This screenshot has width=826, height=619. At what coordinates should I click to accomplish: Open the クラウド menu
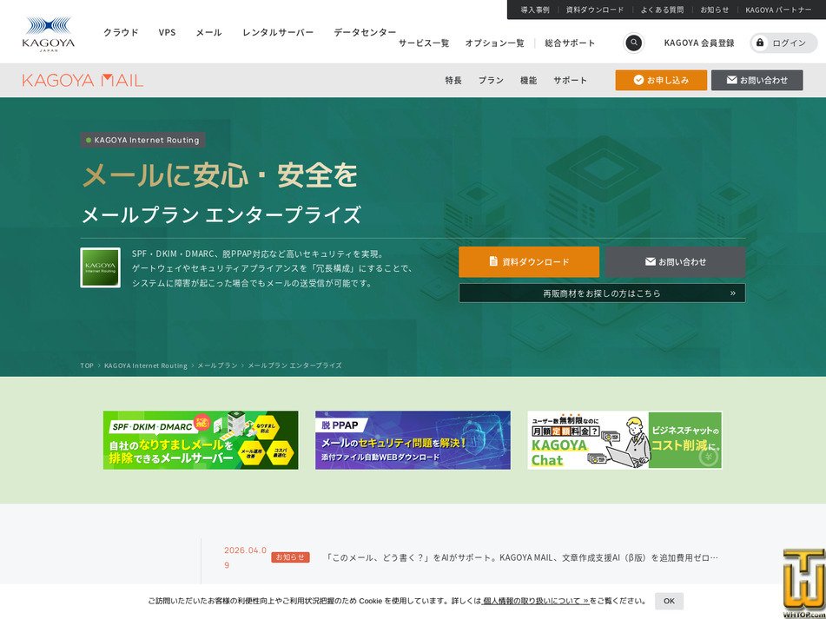tap(121, 32)
